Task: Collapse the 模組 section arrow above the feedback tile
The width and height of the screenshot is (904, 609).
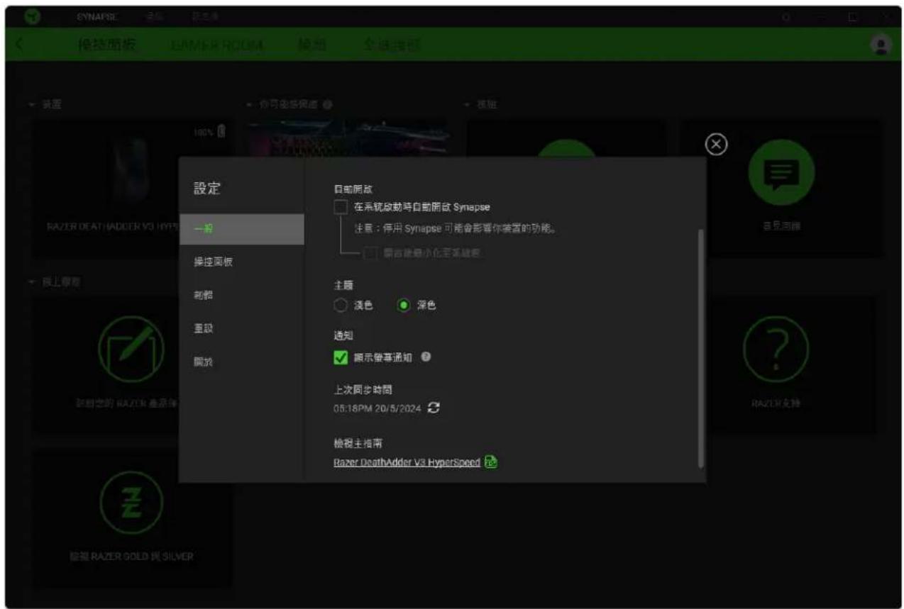Action: point(468,104)
